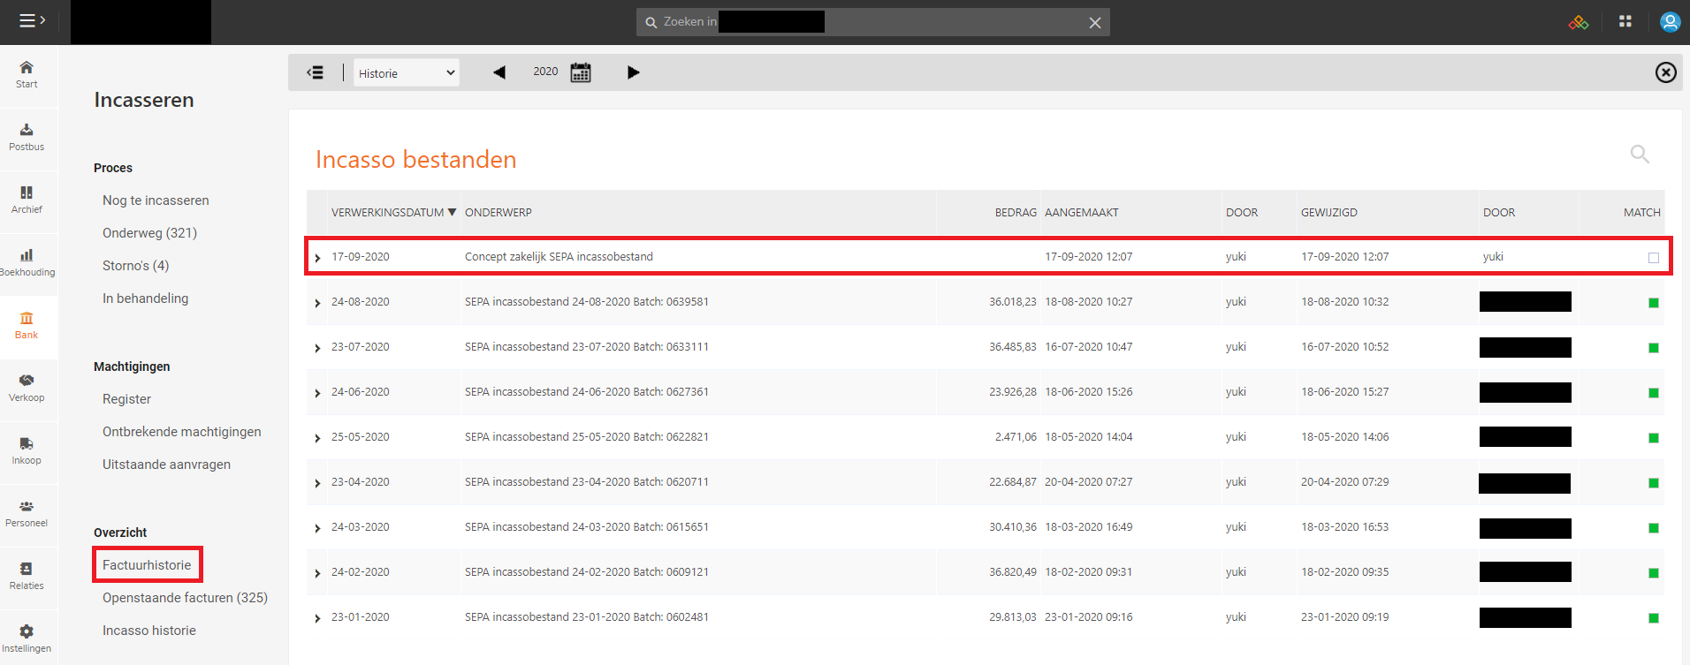Open the Boekhouding section icon
Viewport: 1690px width, 665px height.
[27, 262]
